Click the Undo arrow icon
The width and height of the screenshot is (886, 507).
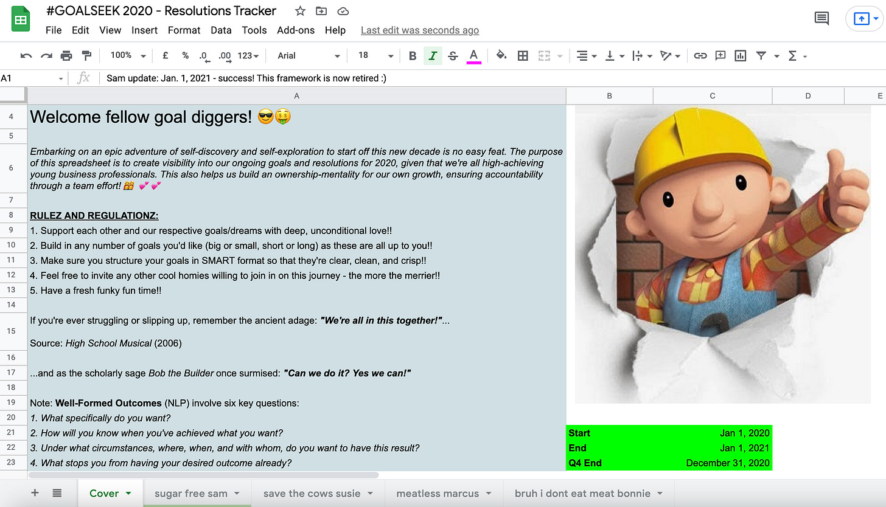click(x=26, y=56)
